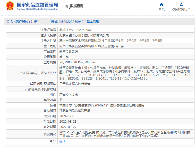This screenshot has width=195, height=147.
Task: Select model spec X8, W80, X8 Pro, W80 Pro
Action: (78, 62)
